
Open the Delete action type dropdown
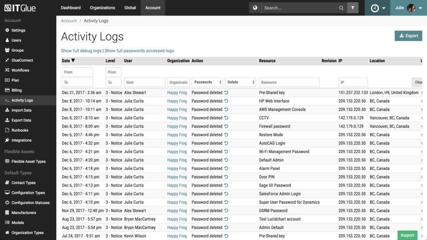240,82
